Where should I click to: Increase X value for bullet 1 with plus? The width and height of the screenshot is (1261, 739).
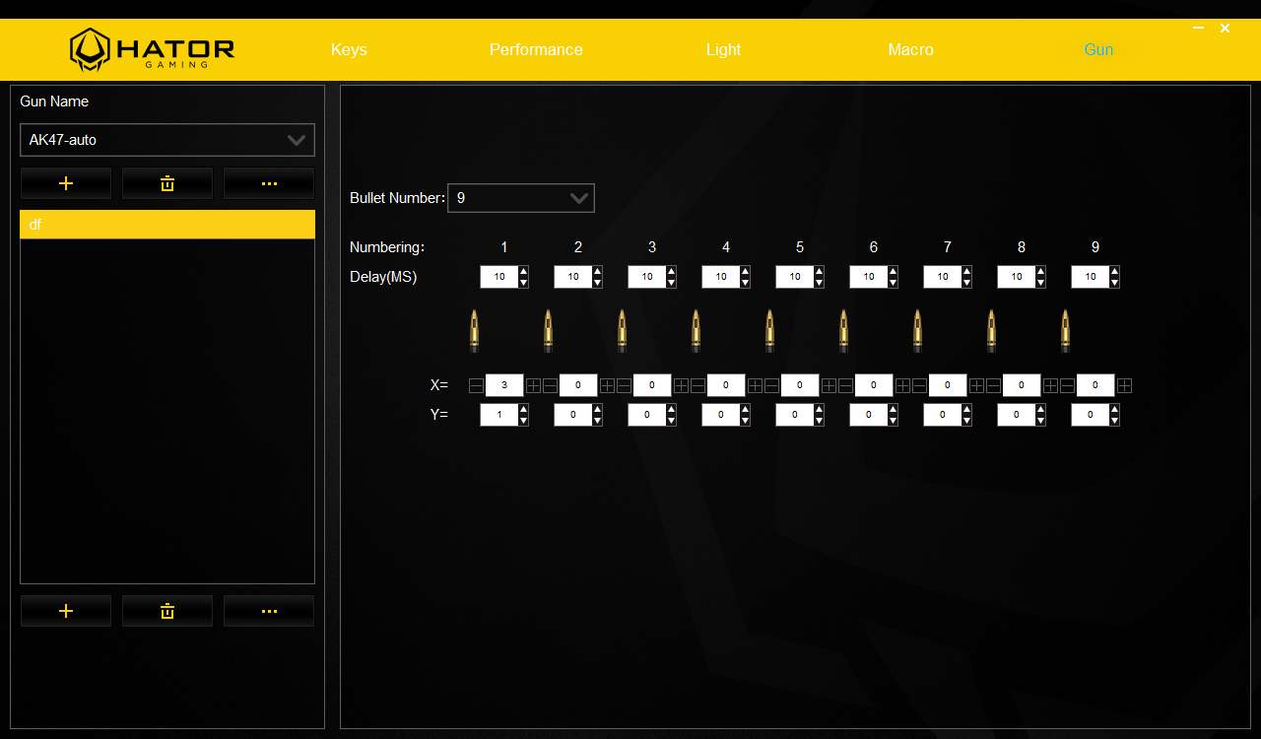tap(533, 386)
